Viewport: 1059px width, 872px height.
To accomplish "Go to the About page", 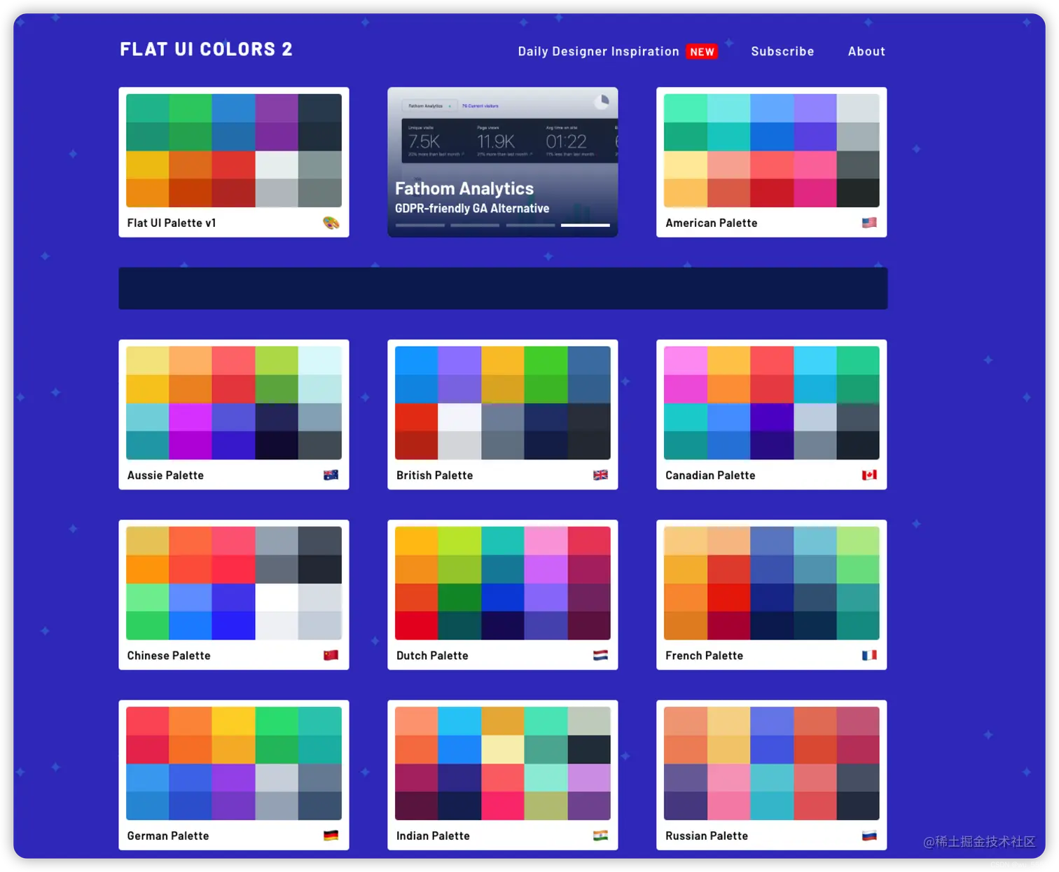I will (x=866, y=51).
